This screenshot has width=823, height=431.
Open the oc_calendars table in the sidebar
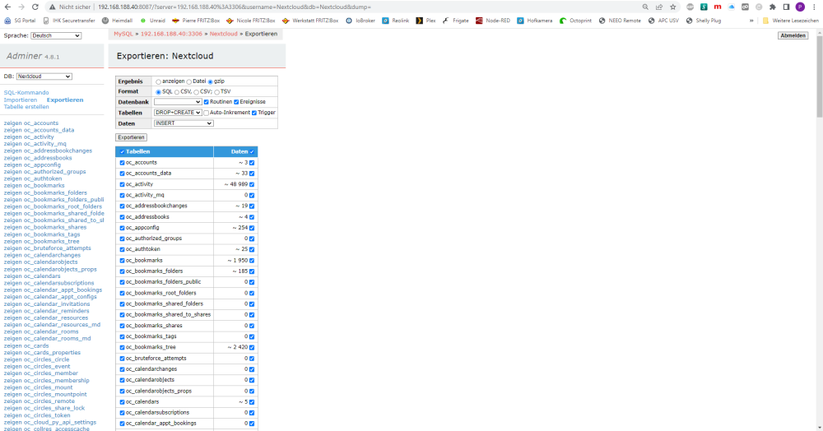coord(42,276)
